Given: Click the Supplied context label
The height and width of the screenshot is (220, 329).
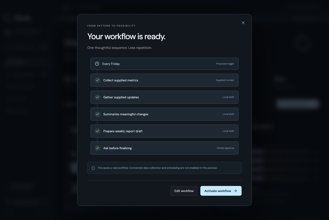Looking at the screenshot, I should coord(225,80).
